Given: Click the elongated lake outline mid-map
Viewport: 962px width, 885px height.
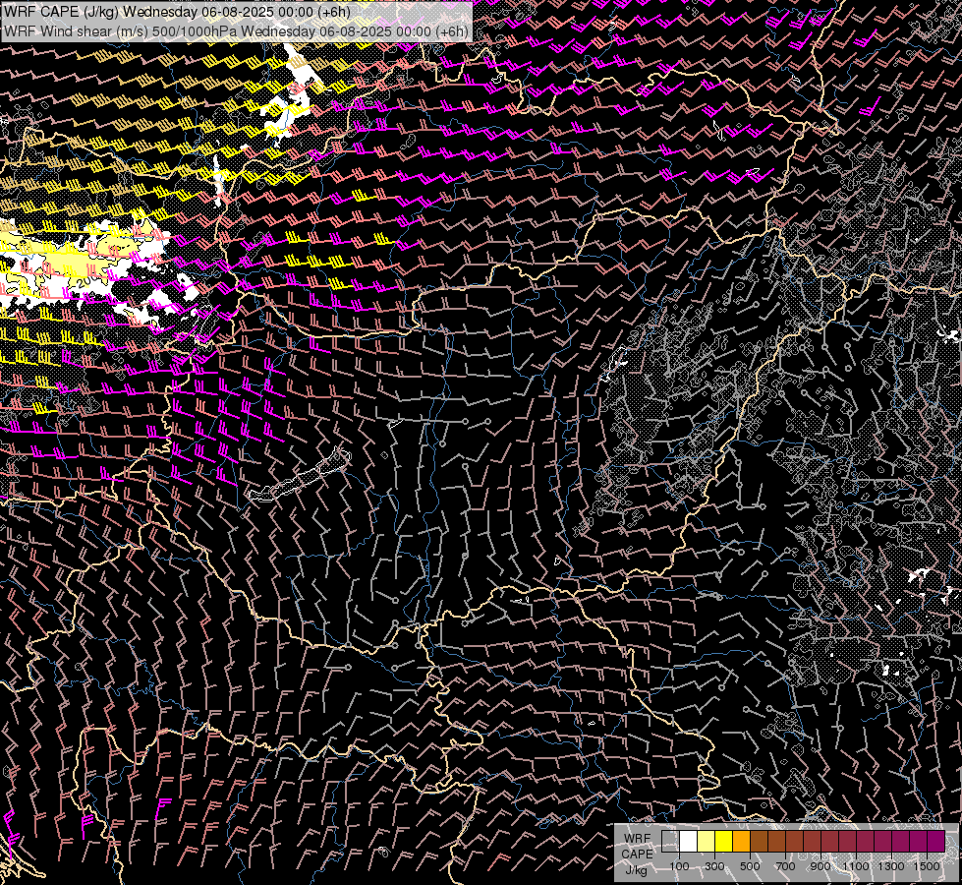Looking at the screenshot, I should (x=301, y=475).
